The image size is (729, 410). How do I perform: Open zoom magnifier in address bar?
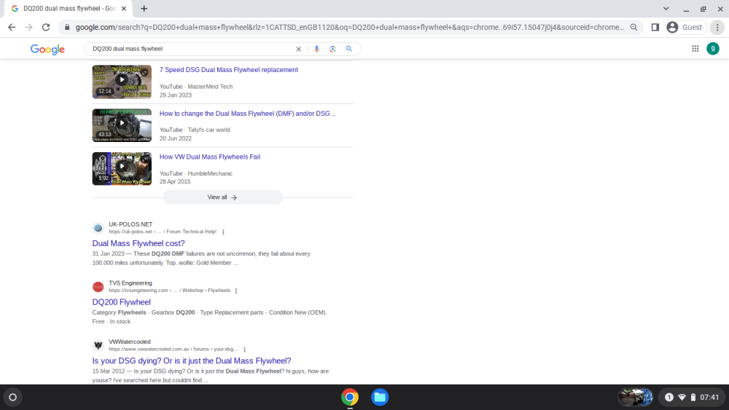pyautogui.click(x=634, y=28)
